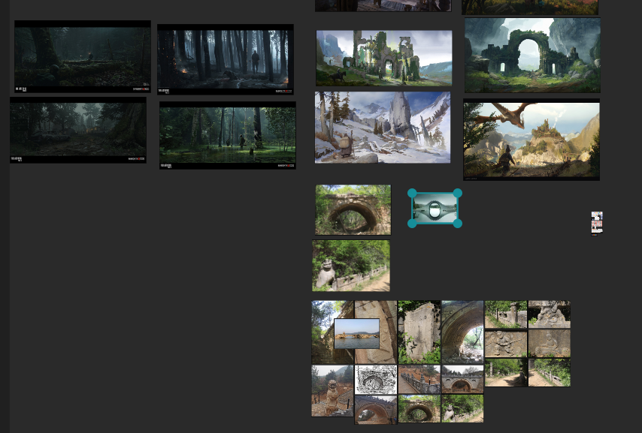This screenshot has width=642, height=433.
Task: Select the small stone lion and railing photo in collage
Action: point(462,408)
